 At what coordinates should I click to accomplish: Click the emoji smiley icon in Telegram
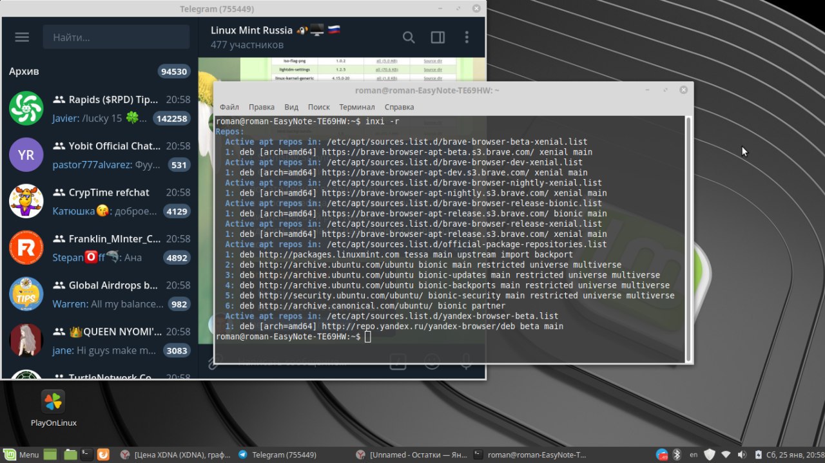click(432, 362)
